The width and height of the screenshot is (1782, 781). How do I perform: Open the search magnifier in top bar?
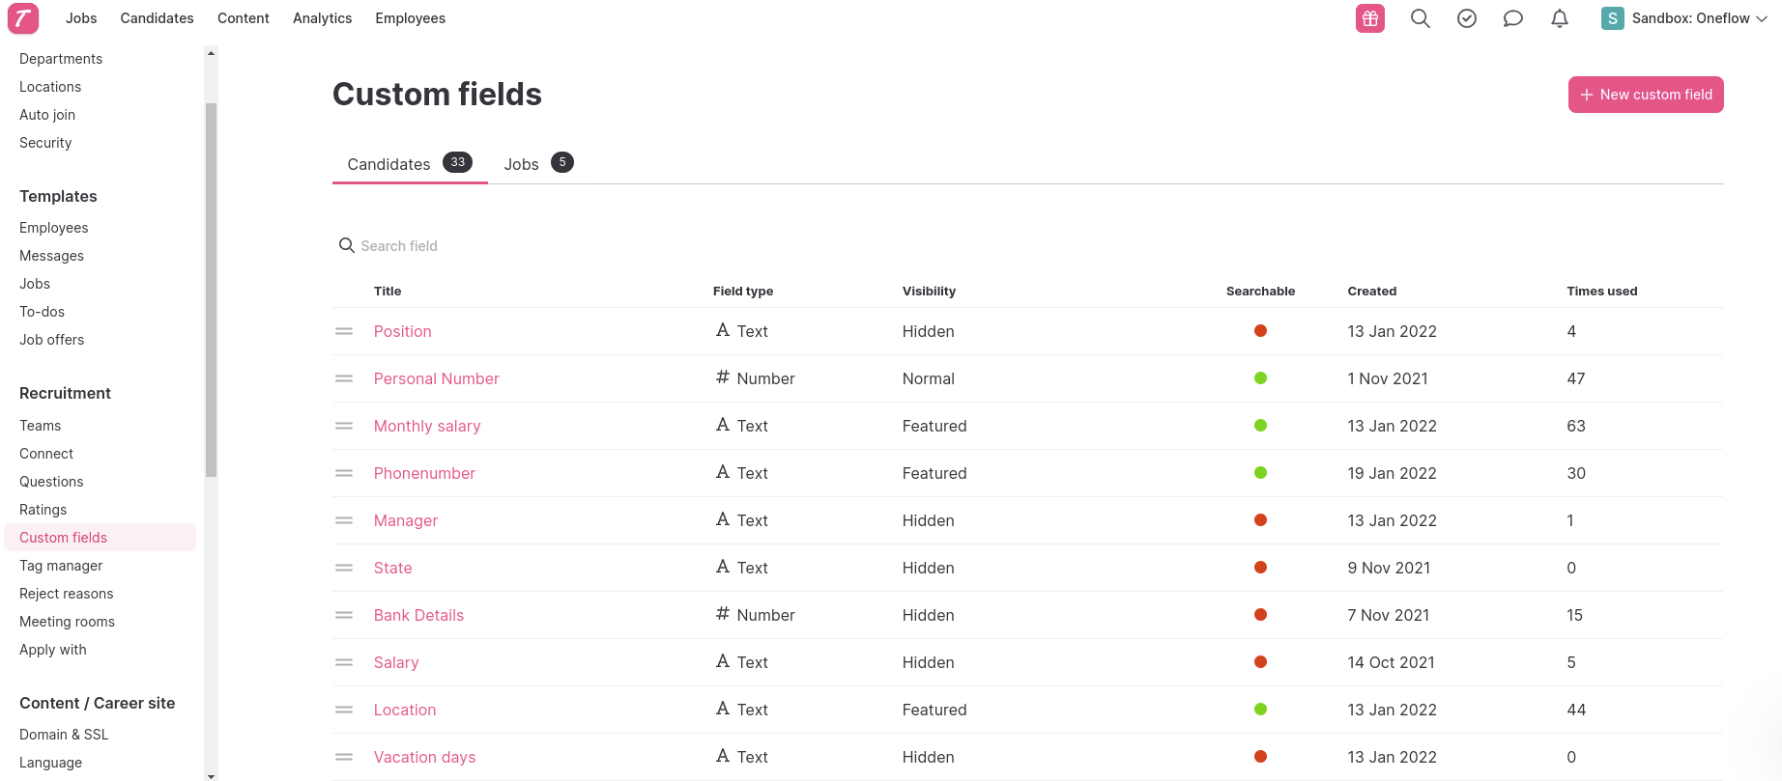pos(1421,18)
